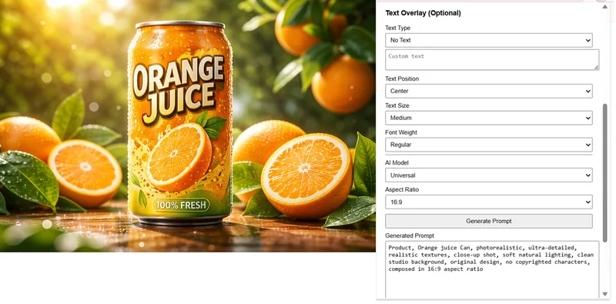The width and height of the screenshot is (616, 304).
Task: Click the Text Type label
Action: pos(397,28)
